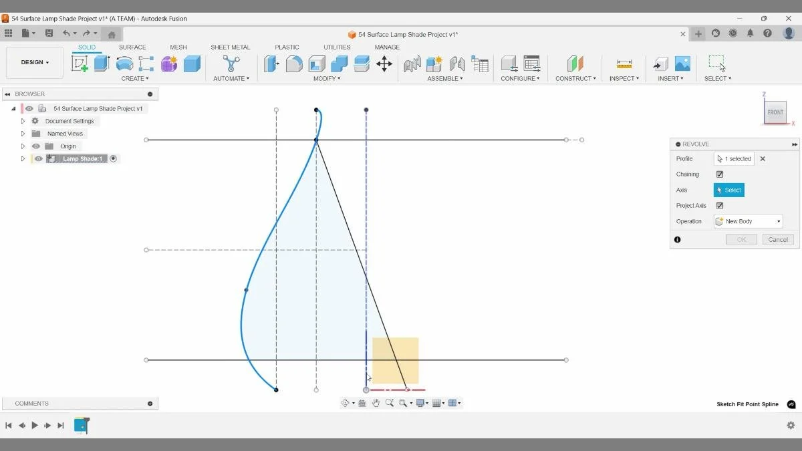802x451 pixels.
Task: Switch to the MESH tab
Action: point(178,47)
